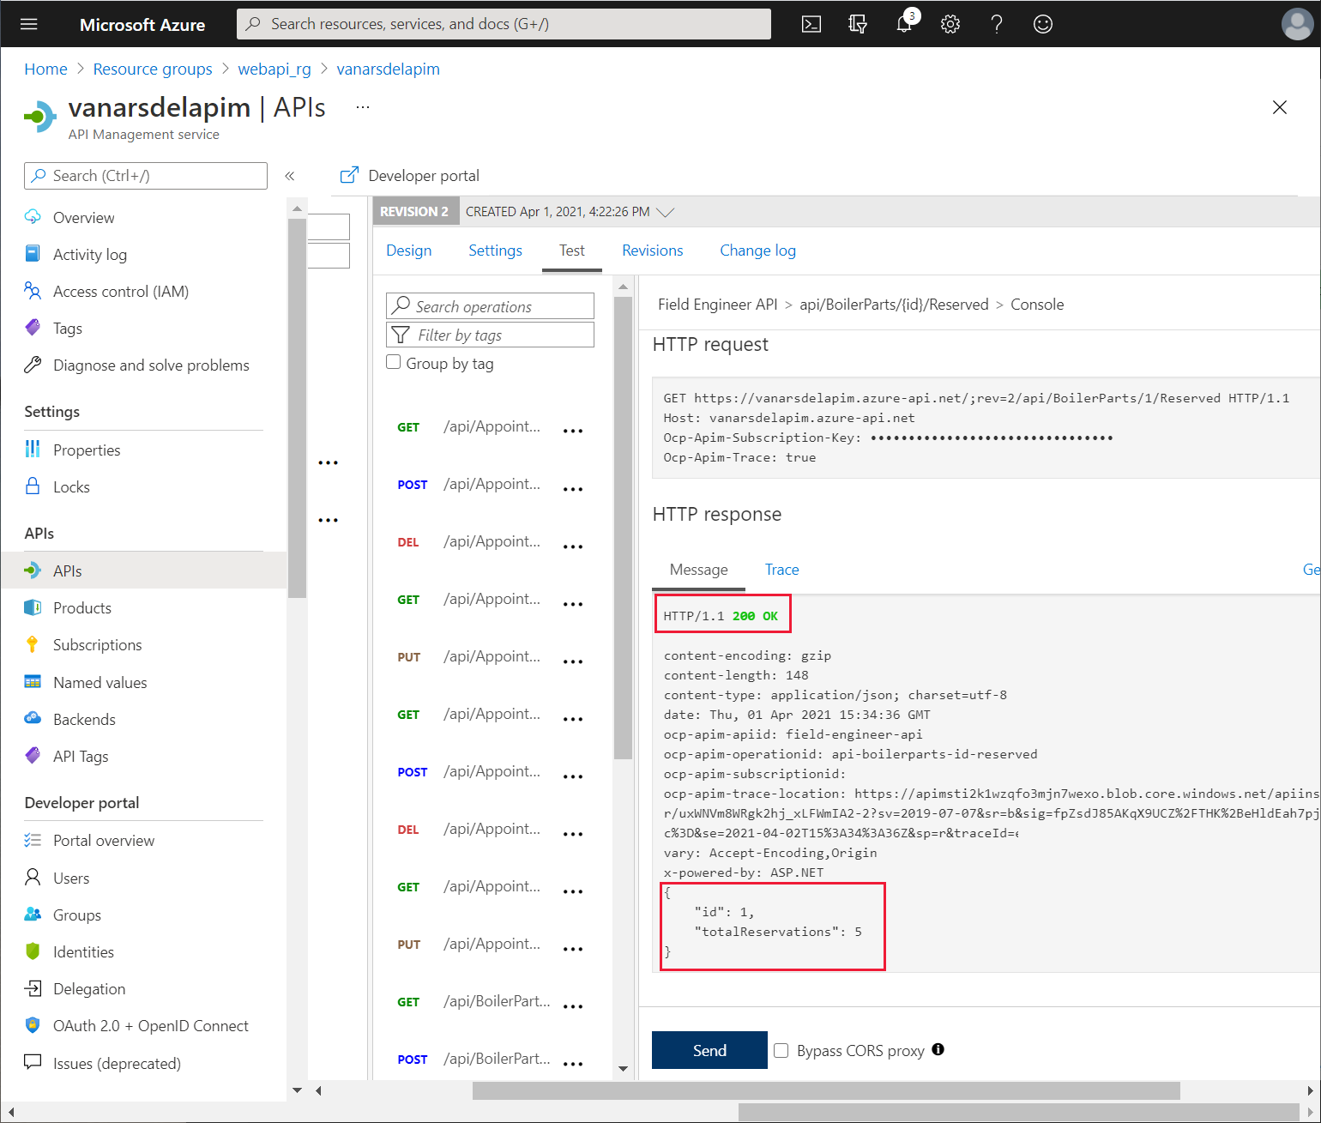1321x1123 pixels.
Task: Click the Groups icon
Action: tap(33, 915)
